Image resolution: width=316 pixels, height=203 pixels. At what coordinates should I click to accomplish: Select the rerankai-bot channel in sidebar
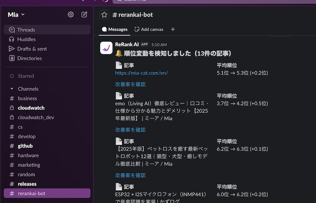tap(47, 193)
